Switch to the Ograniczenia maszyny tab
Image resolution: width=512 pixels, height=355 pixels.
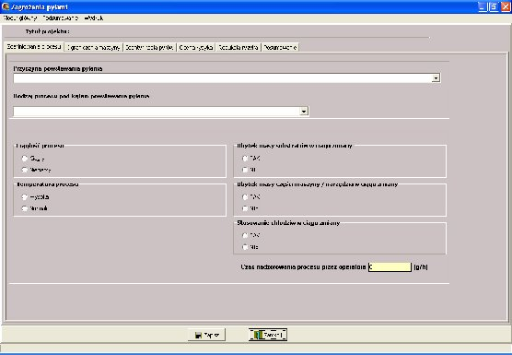tap(93, 47)
